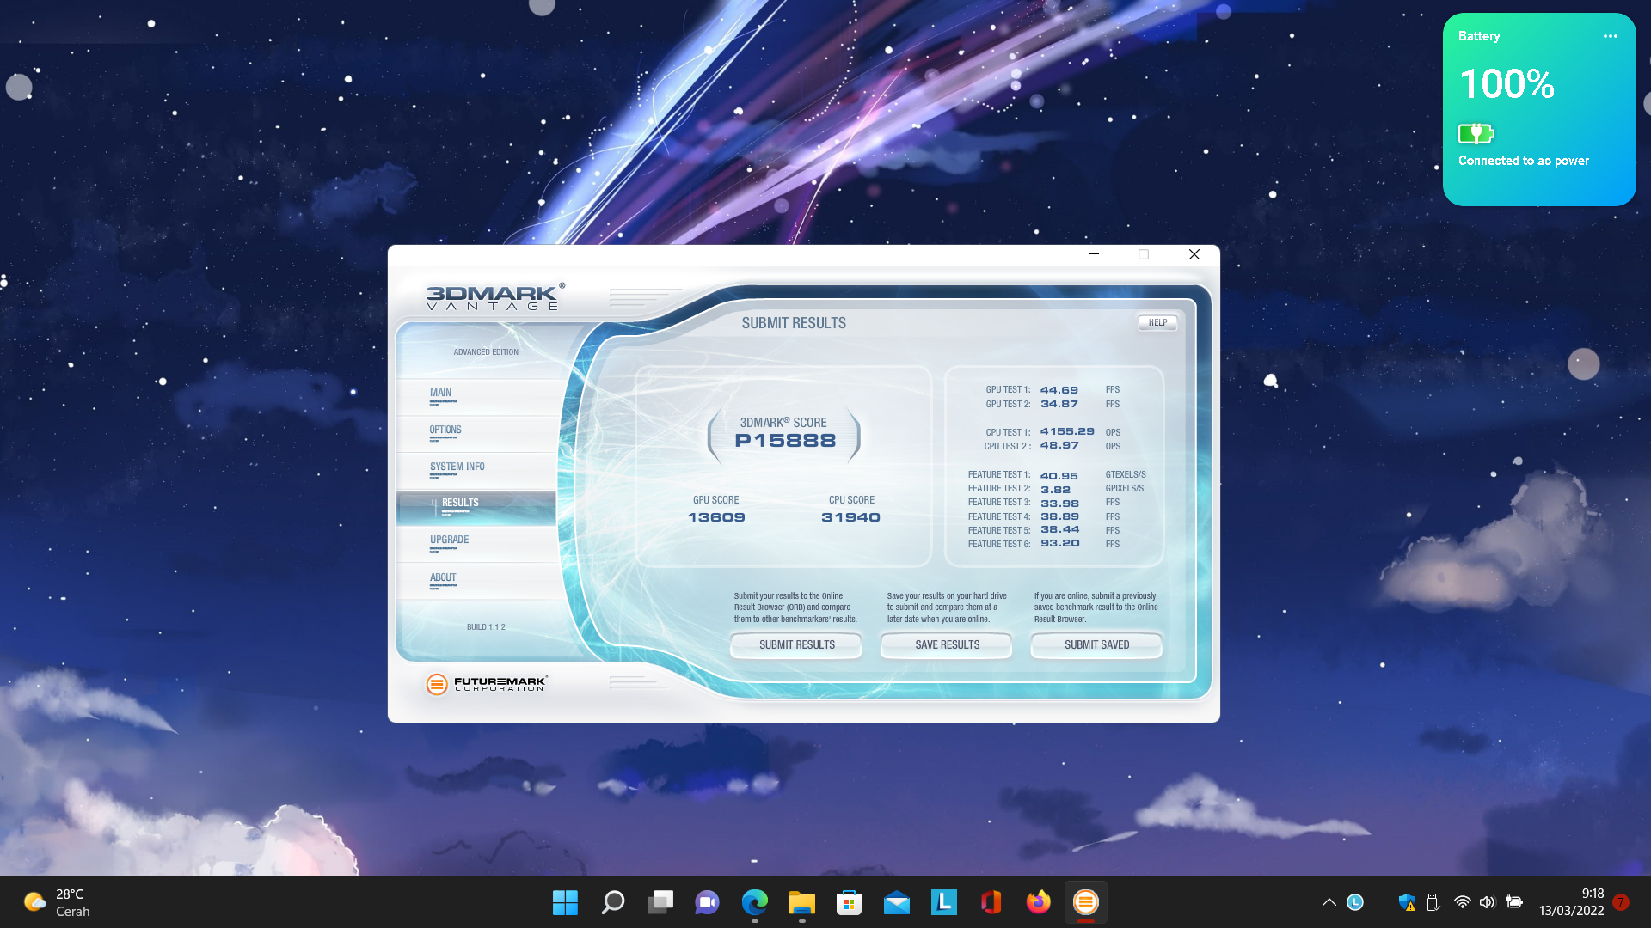The width and height of the screenshot is (1651, 928).
Task: Click Feature Test 3 value 33.98
Action: pos(1059,504)
